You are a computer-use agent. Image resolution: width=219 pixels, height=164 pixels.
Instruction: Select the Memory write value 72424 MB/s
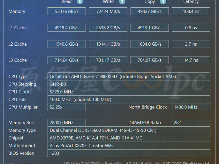tap(108, 11)
